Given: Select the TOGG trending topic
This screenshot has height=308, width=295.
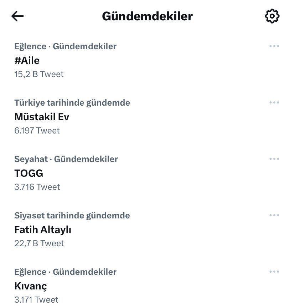Looking at the screenshot, I should click(29, 173).
